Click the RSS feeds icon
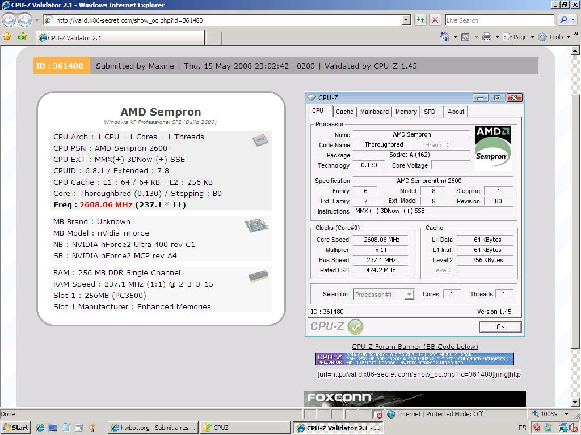 [x=465, y=37]
